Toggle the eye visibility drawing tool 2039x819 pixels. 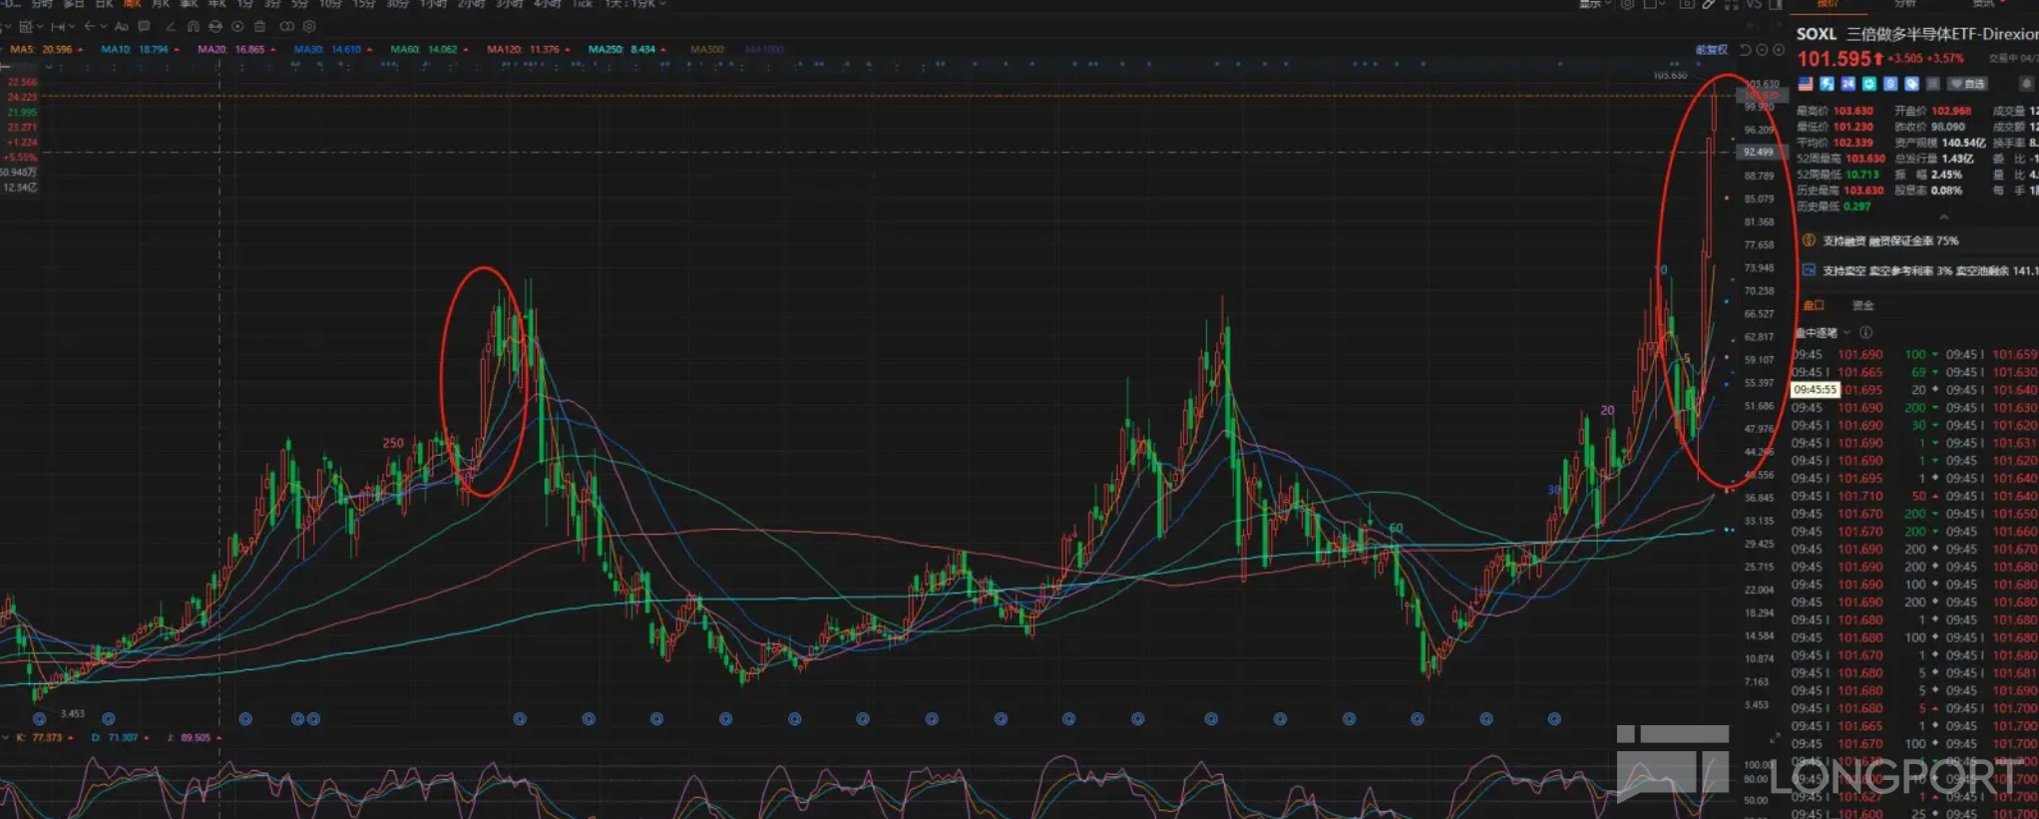[x=237, y=27]
